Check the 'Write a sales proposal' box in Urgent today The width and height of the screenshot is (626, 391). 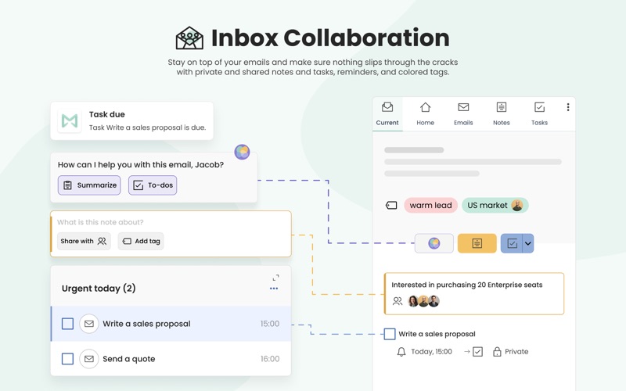coord(67,324)
